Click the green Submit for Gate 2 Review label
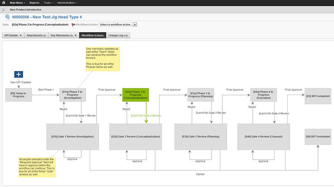334x187 pixels. (146, 116)
